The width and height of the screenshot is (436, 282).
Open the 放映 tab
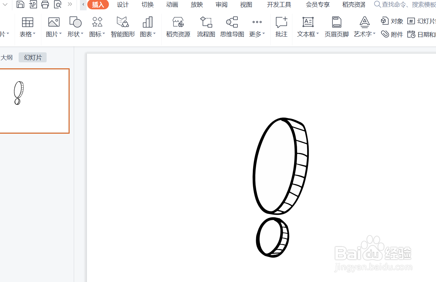(x=197, y=5)
